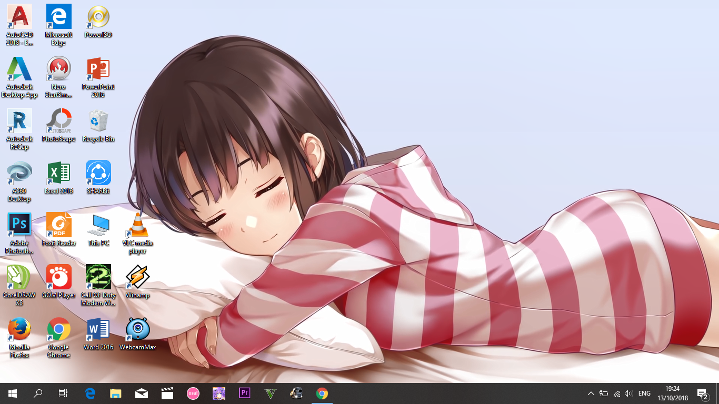Launch the truck game taskbar icon
The width and height of the screenshot is (719, 404).
click(x=296, y=393)
